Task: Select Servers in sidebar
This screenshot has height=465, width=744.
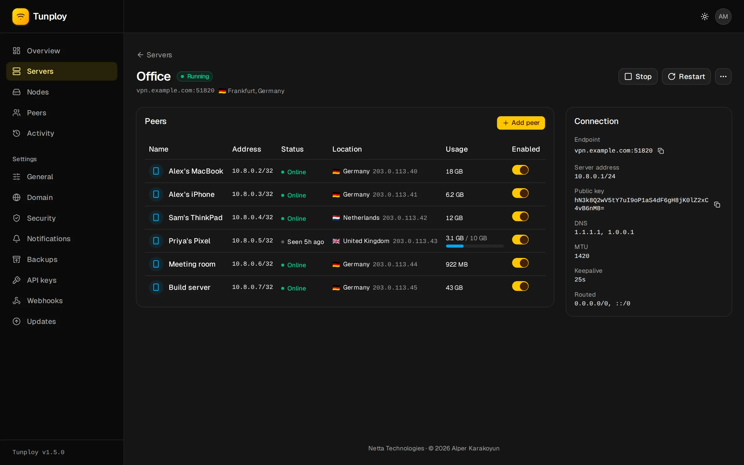Action: point(62,71)
